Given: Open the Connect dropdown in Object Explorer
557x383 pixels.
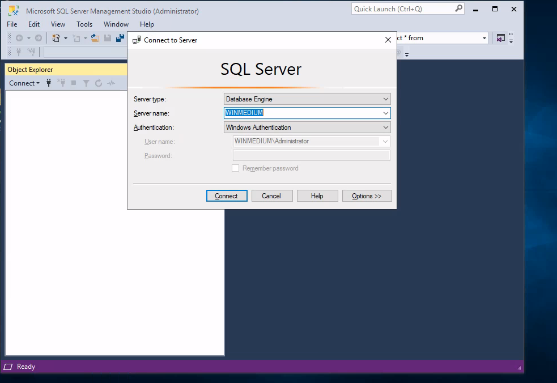Looking at the screenshot, I should 24,83.
